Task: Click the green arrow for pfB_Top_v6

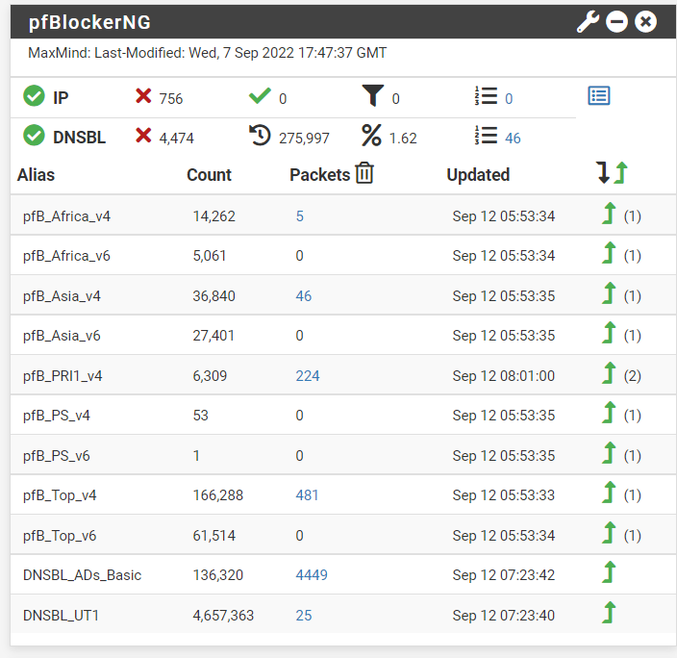Action: 609,533
